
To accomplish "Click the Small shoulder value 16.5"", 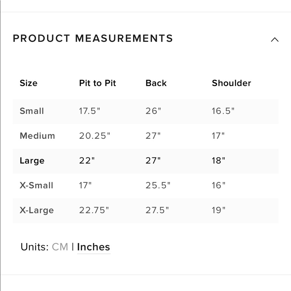I will pos(223,111).
